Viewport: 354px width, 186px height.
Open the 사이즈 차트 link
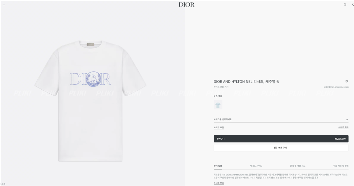point(343,128)
